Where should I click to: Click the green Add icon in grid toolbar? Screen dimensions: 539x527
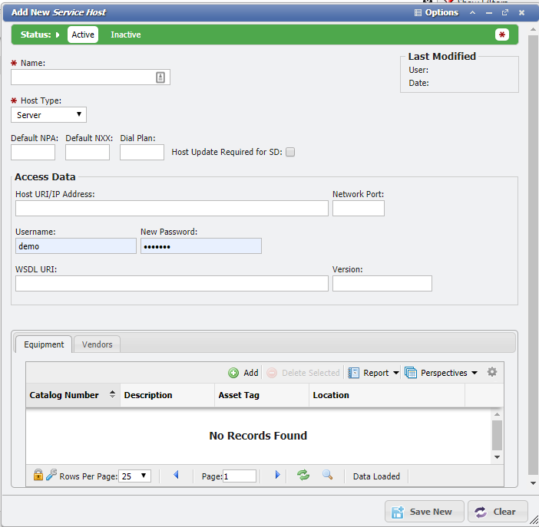point(233,373)
